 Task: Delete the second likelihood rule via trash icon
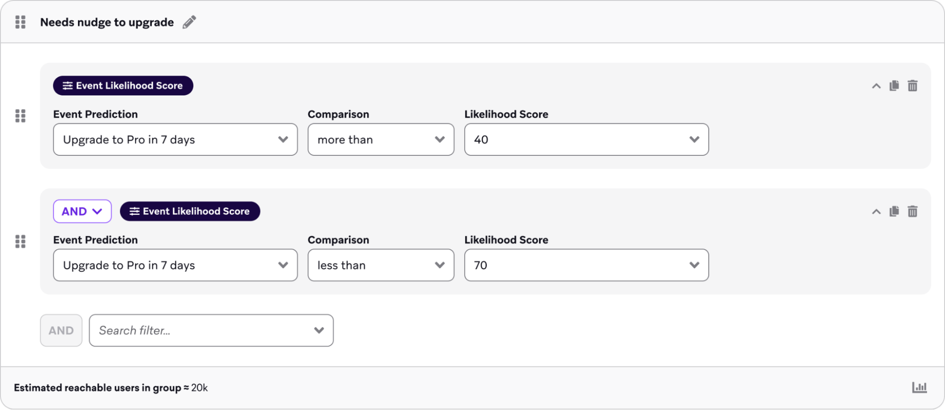913,211
